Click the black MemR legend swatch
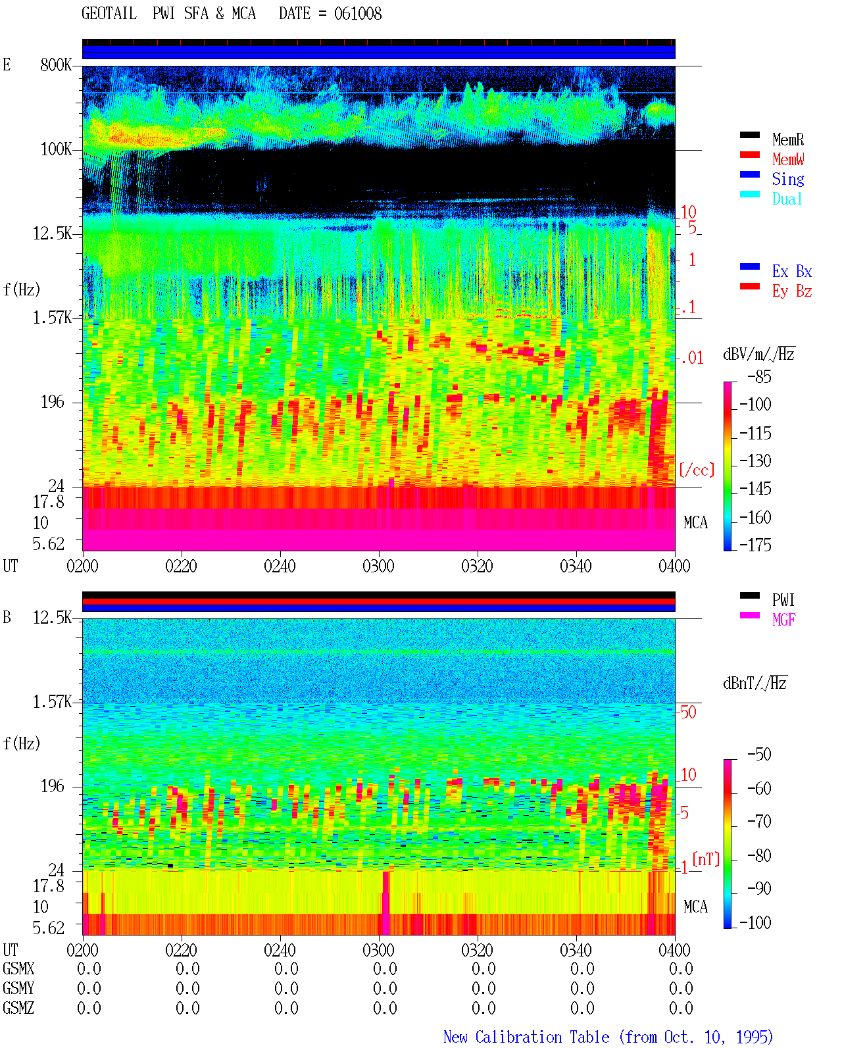 point(750,135)
